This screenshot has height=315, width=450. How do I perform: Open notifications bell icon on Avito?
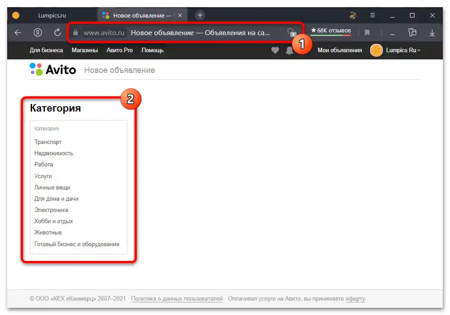[289, 50]
